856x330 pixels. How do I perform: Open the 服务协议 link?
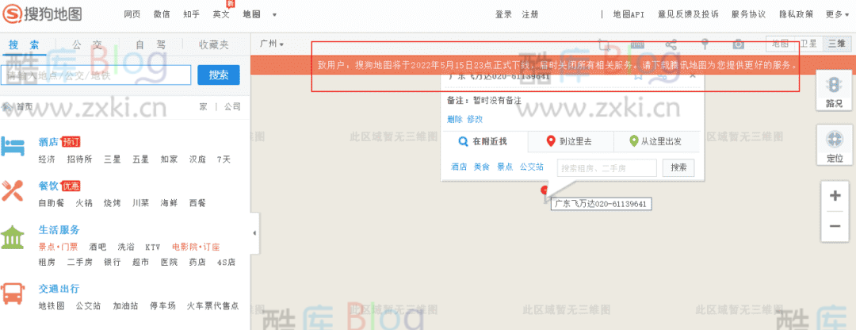748,15
